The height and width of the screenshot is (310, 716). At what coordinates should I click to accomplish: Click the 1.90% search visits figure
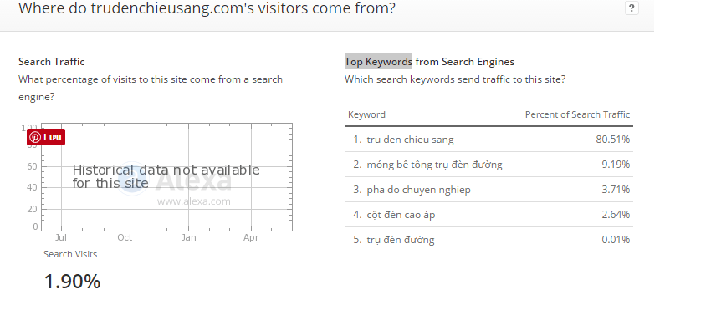tap(72, 282)
